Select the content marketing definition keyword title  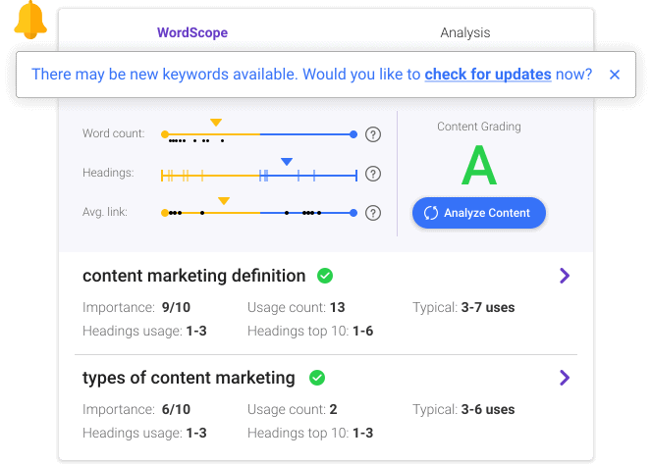pyautogui.click(x=194, y=276)
